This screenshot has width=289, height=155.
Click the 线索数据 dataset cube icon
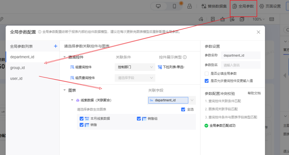(78, 100)
